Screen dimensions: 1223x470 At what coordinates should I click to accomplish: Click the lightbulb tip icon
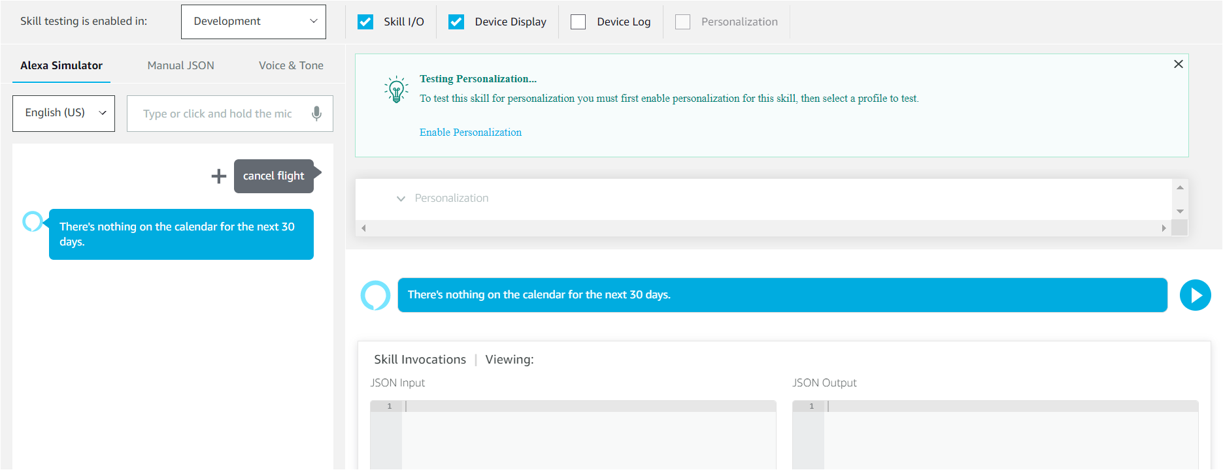[x=396, y=89]
